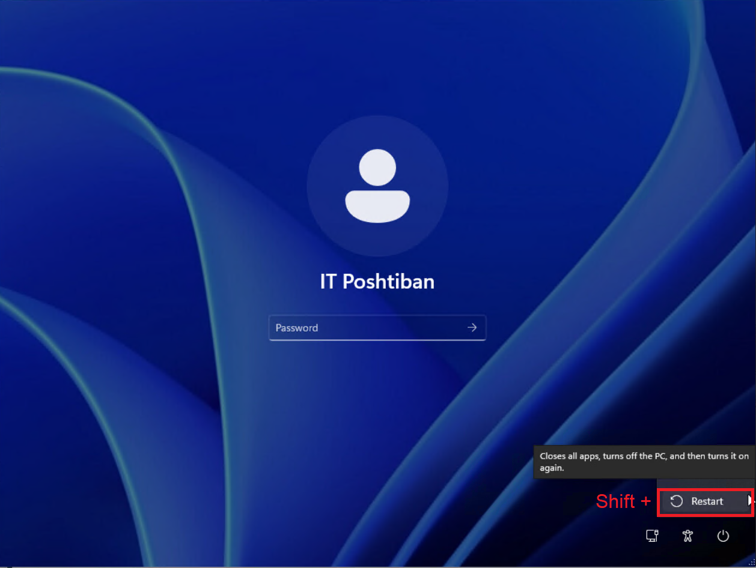Click the Password placeholder text
Viewport: 756px width, 568px height.
[x=297, y=328]
